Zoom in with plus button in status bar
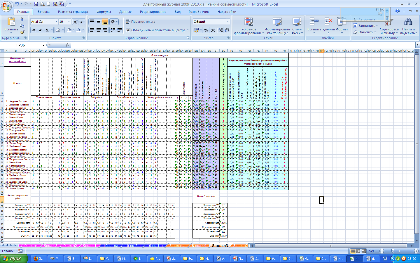420x263 pixels. click(416, 251)
